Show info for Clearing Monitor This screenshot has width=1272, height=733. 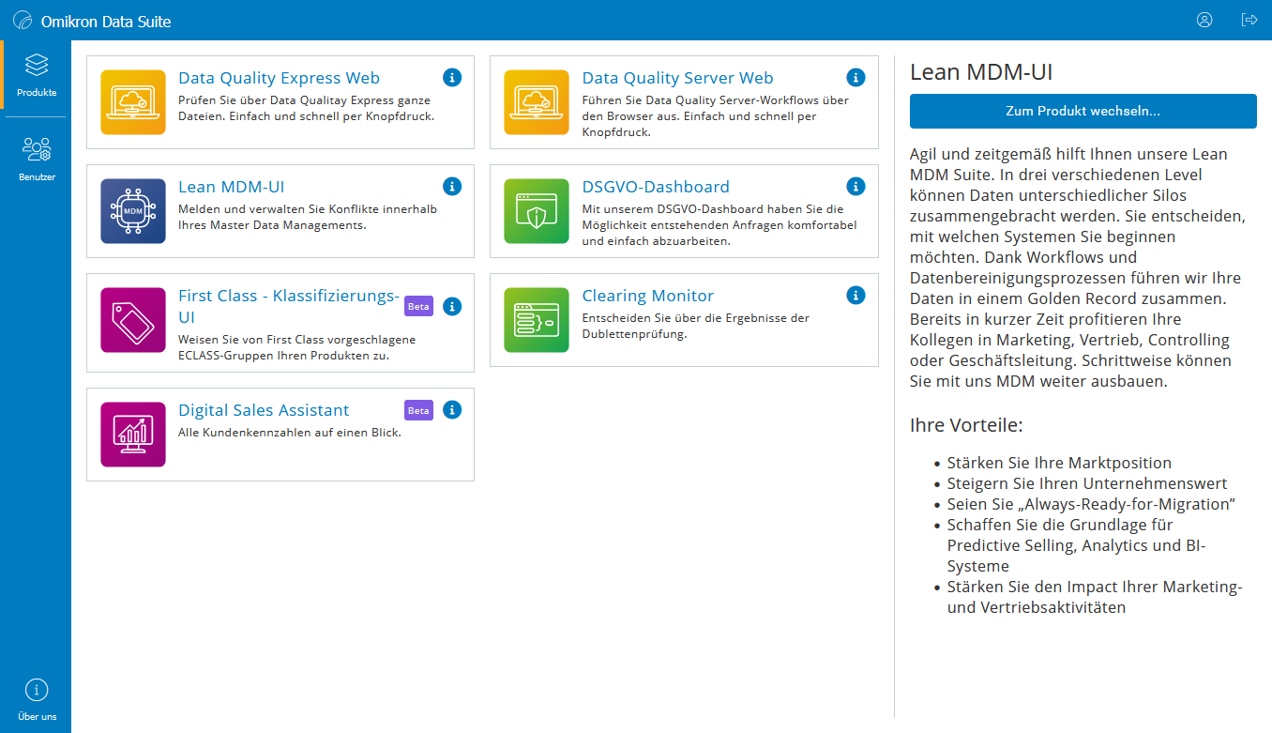[856, 295]
